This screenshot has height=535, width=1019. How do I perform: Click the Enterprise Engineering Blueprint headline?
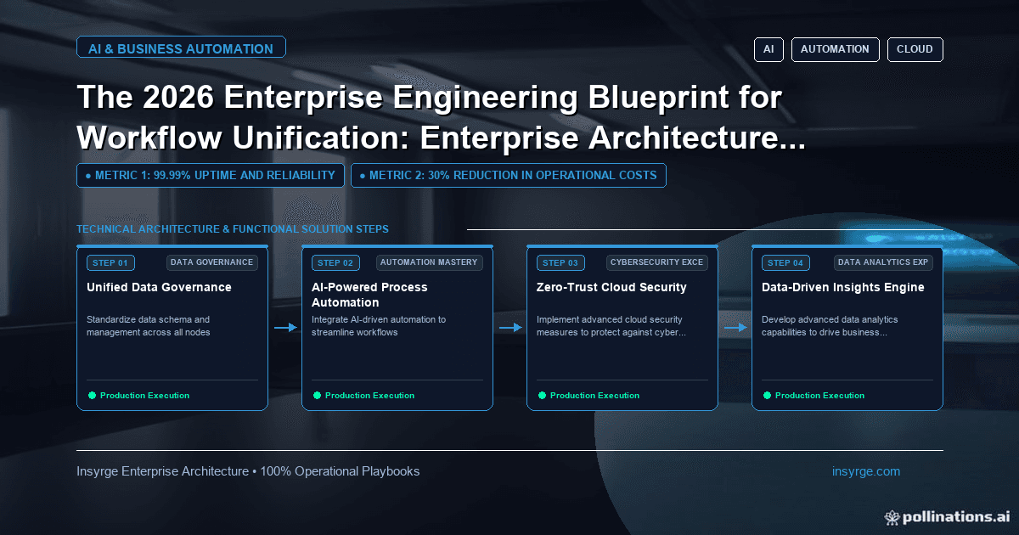(442, 119)
